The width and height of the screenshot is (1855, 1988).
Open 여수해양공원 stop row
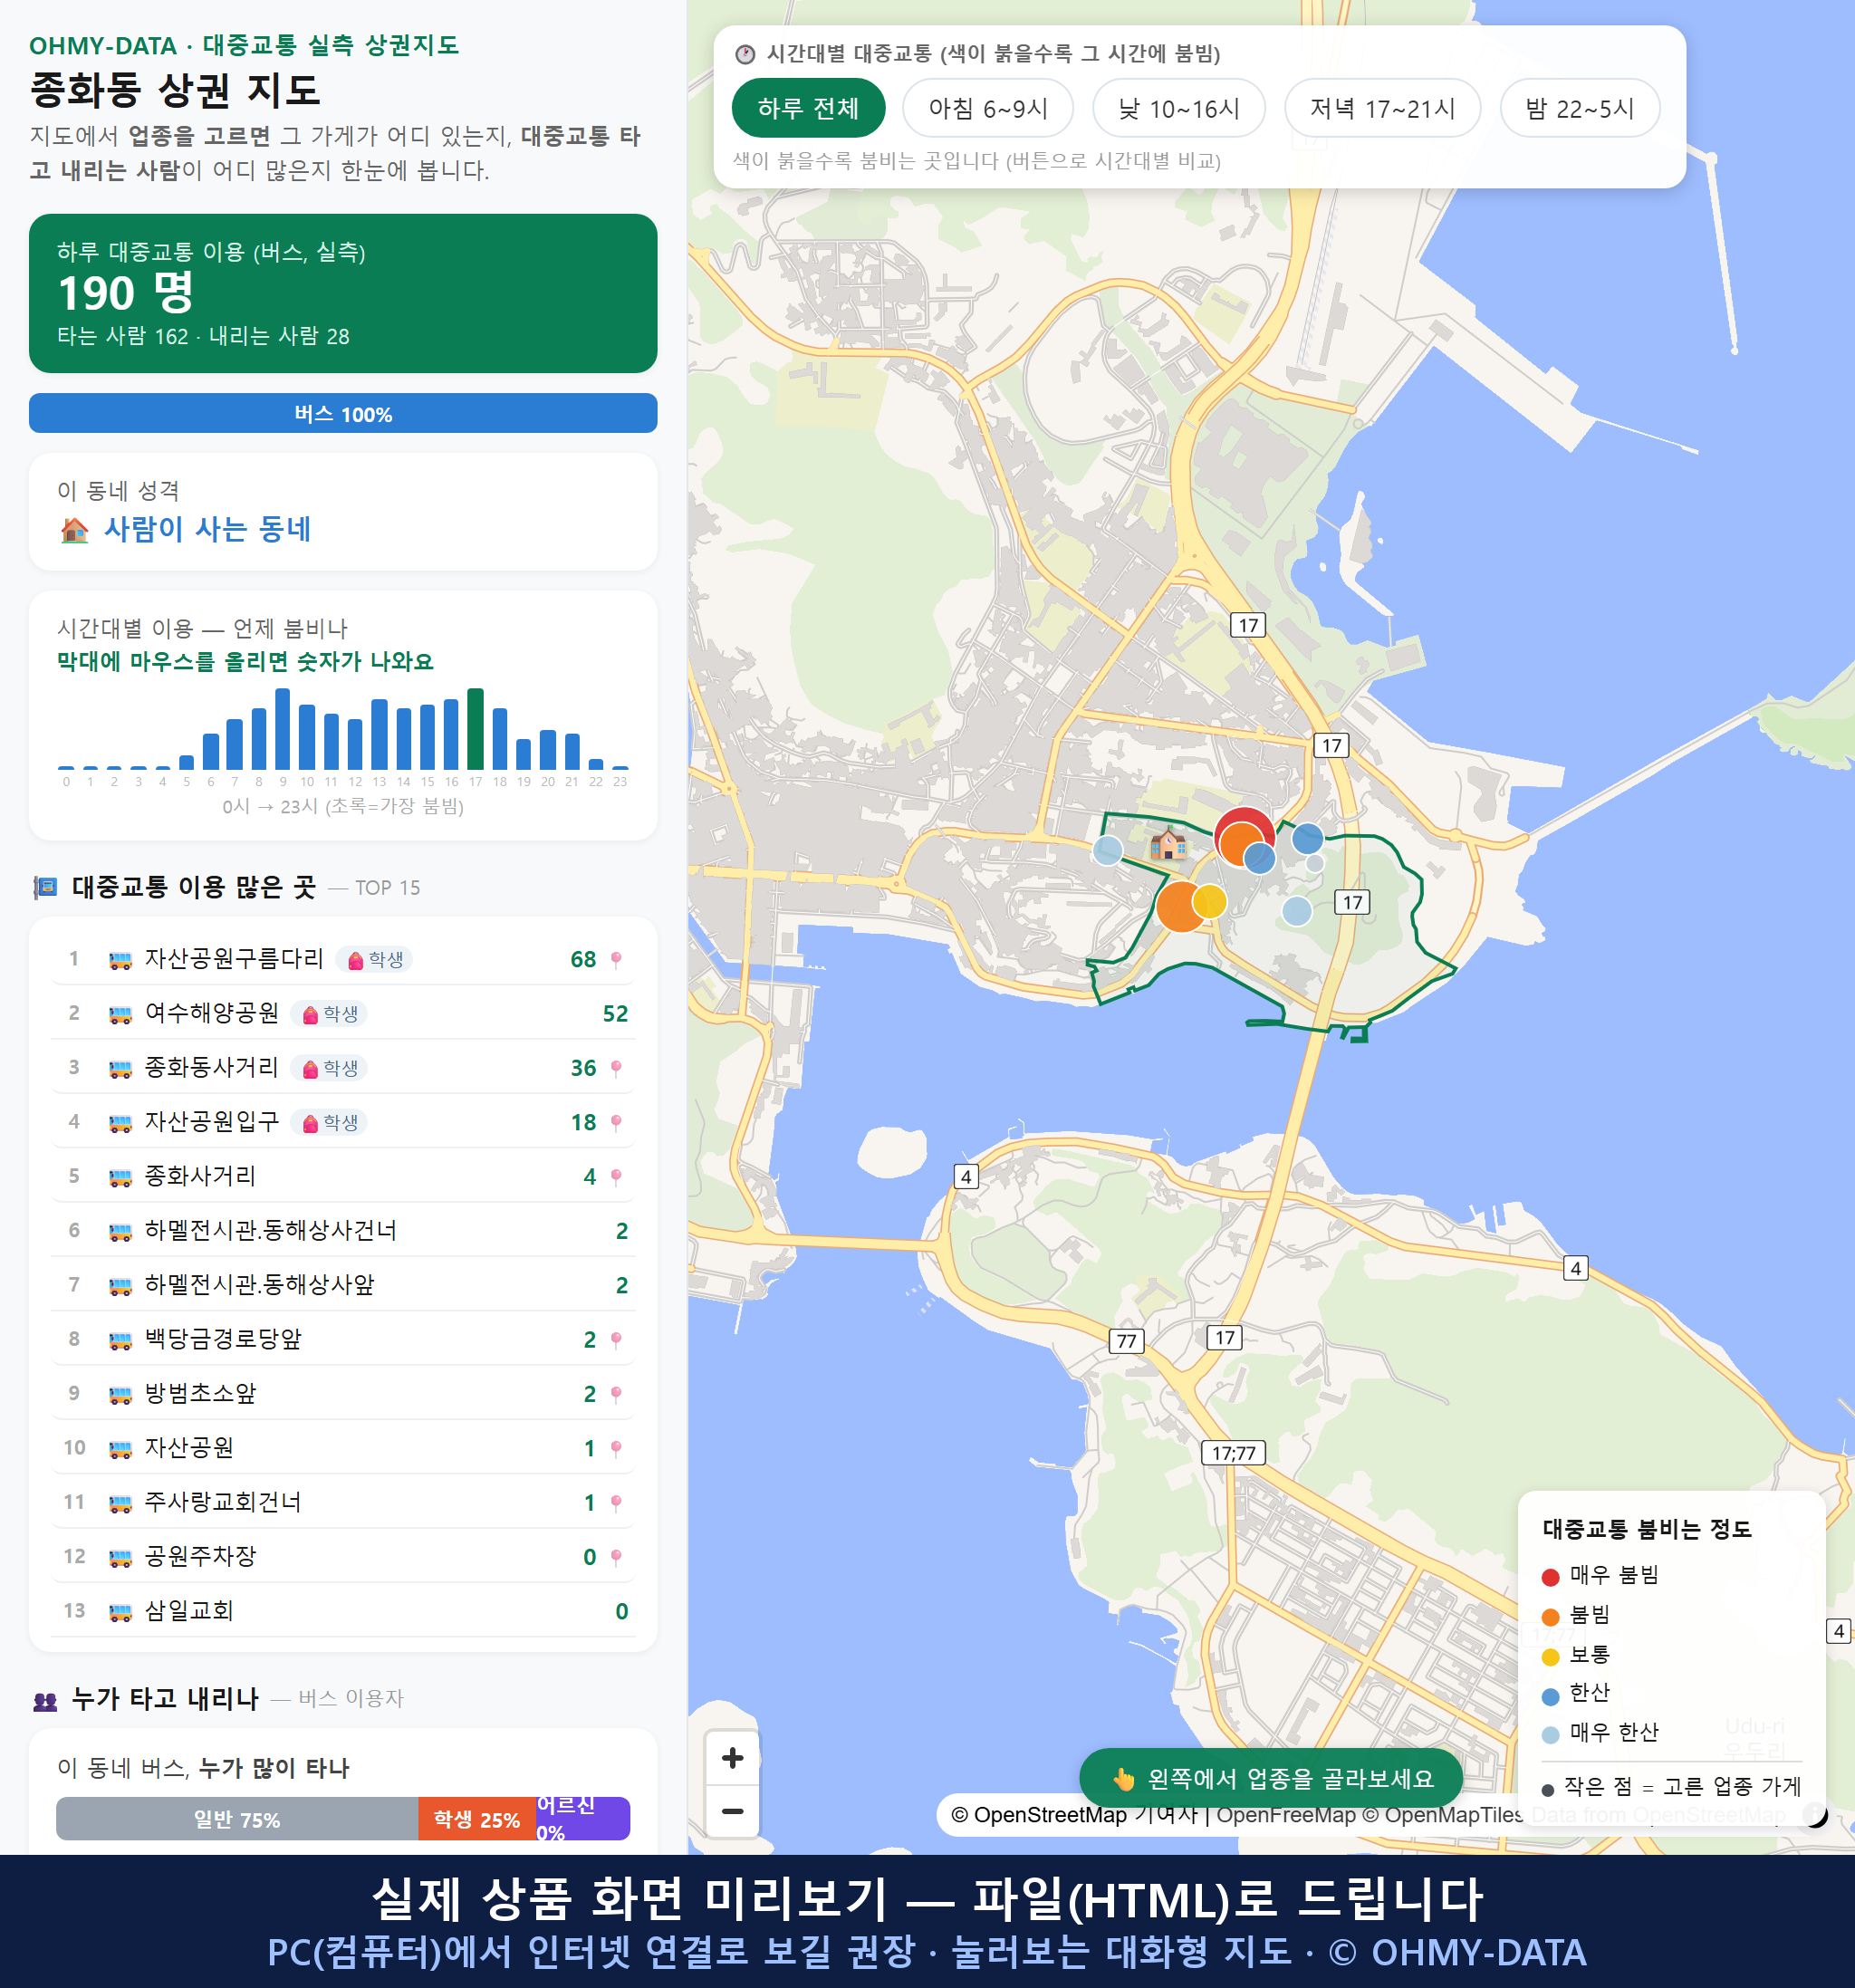[x=343, y=1013]
